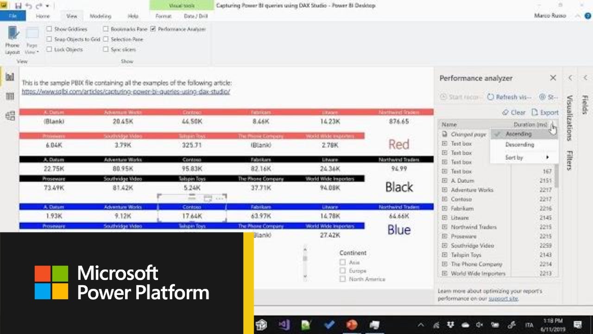This screenshot has height=334, width=593.
Task: Expand the Proseware row in analyzer
Action: [x=444, y=236]
